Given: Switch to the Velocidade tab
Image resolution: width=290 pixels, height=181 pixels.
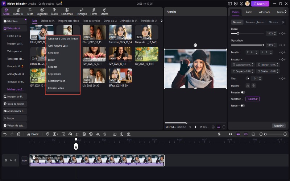Looking at the screenshot, I should 264,12.
